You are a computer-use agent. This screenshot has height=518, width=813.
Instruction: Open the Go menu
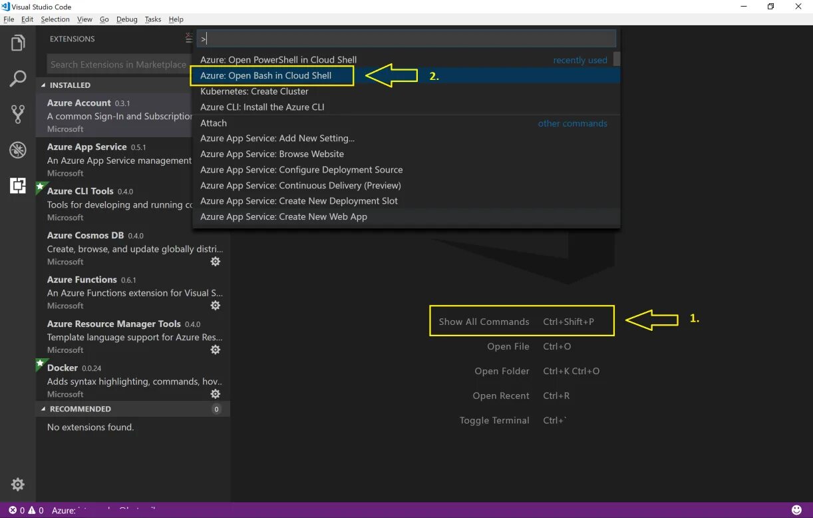point(104,19)
